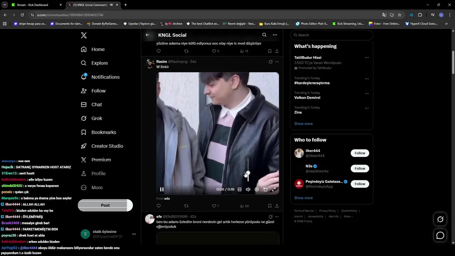Open Premium in the sidebar

96,160
